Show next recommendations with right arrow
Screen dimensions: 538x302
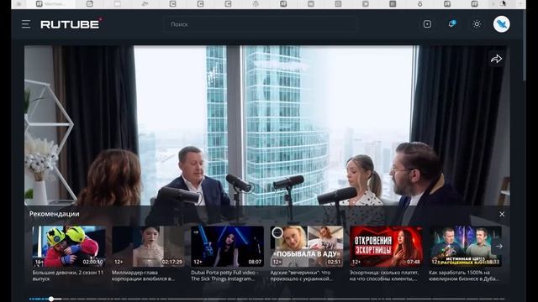[x=498, y=246]
